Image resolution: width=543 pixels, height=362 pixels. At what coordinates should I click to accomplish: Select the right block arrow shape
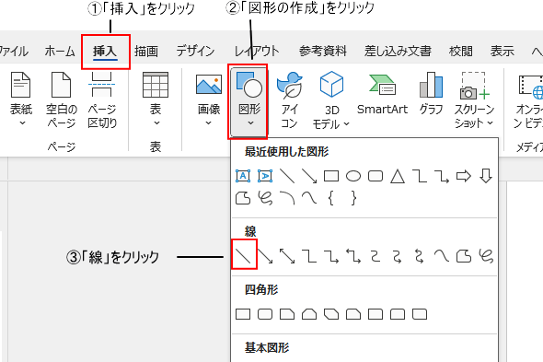pyautogui.click(x=464, y=176)
